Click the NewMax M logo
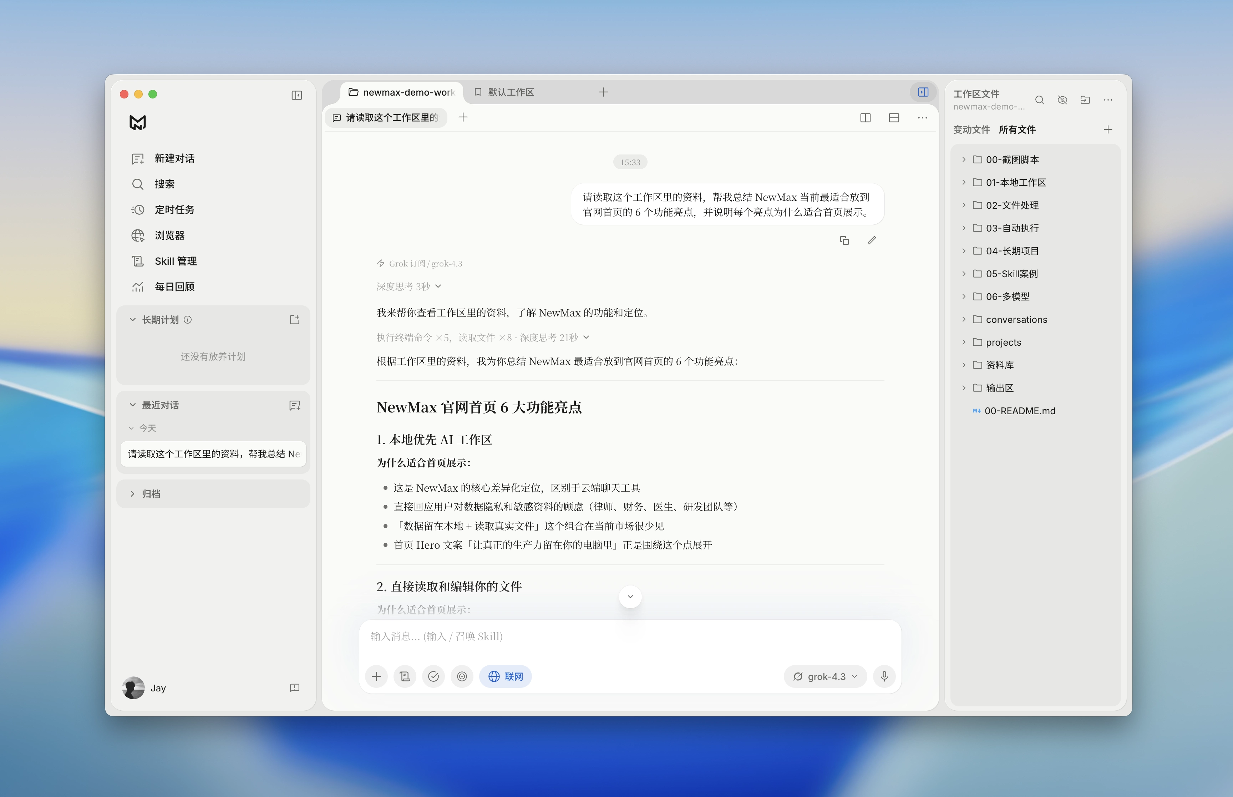 click(x=138, y=123)
